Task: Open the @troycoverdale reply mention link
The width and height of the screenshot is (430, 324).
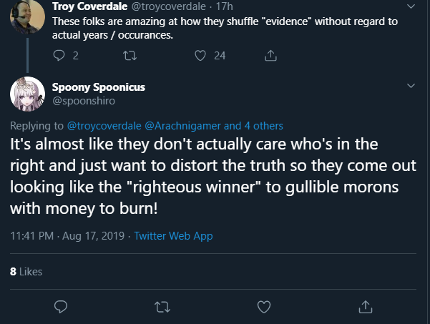Action: pos(104,126)
